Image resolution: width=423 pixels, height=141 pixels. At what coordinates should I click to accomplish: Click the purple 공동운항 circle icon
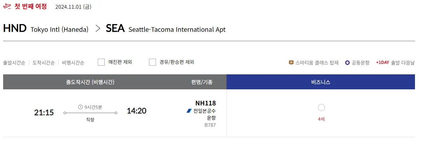click(x=347, y=63)
